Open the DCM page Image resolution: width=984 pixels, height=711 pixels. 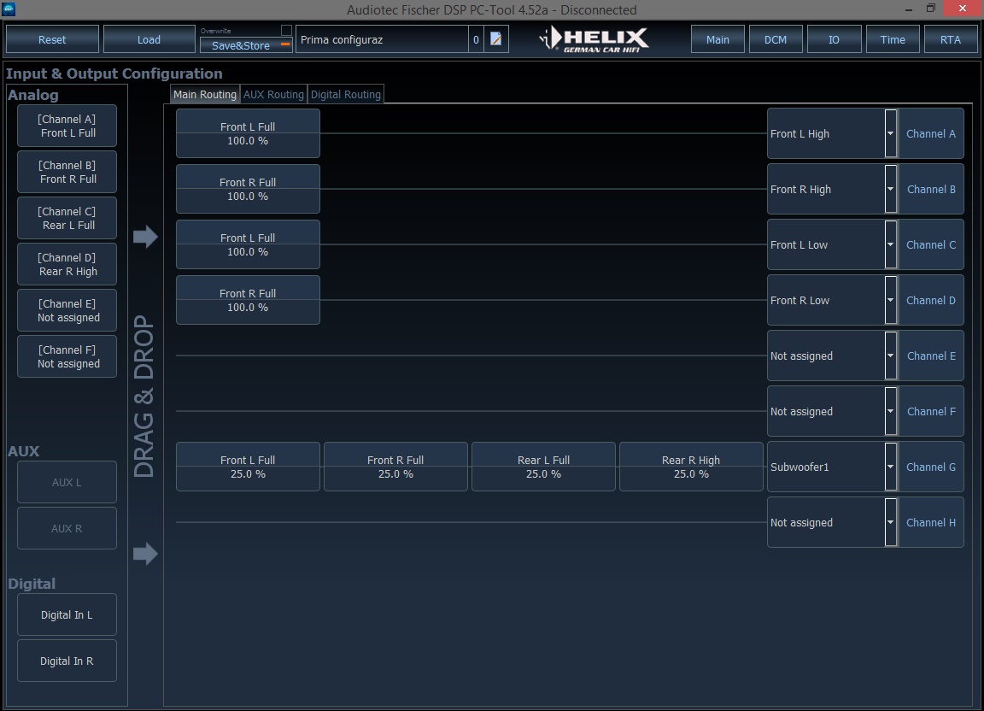(x=775, y=39)
